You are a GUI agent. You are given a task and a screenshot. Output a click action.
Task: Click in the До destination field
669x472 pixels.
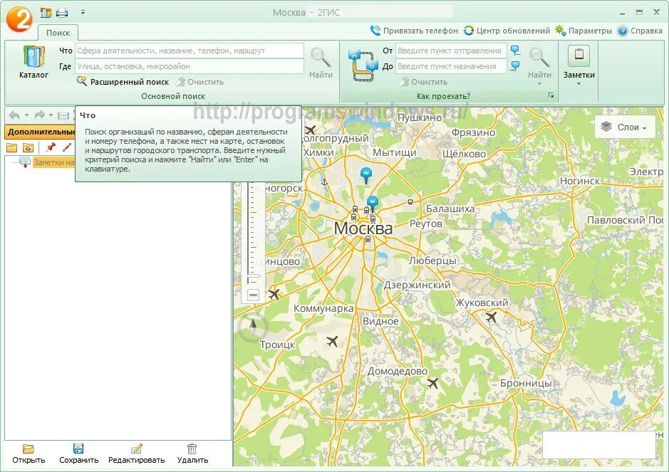pos(451,66)
